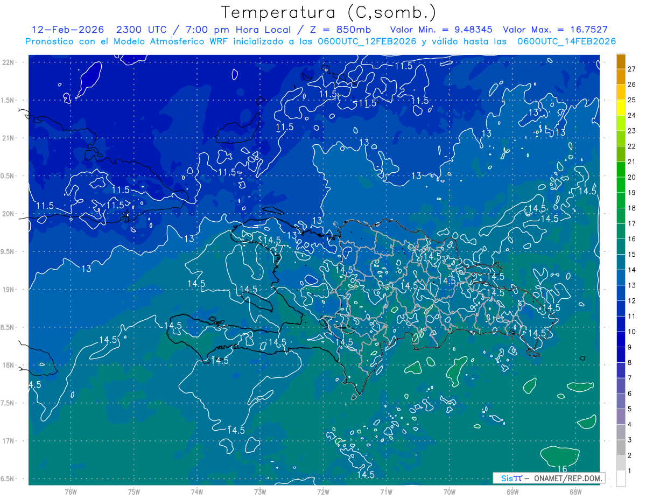Click the blue swatch between 12 and 13
The height and width of the screenshot is (499, 646).
pos(621,293)
